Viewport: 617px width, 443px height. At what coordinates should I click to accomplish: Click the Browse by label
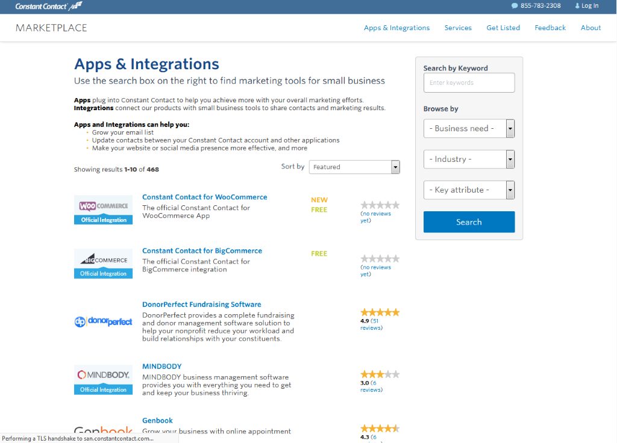(x=440, y=109)
